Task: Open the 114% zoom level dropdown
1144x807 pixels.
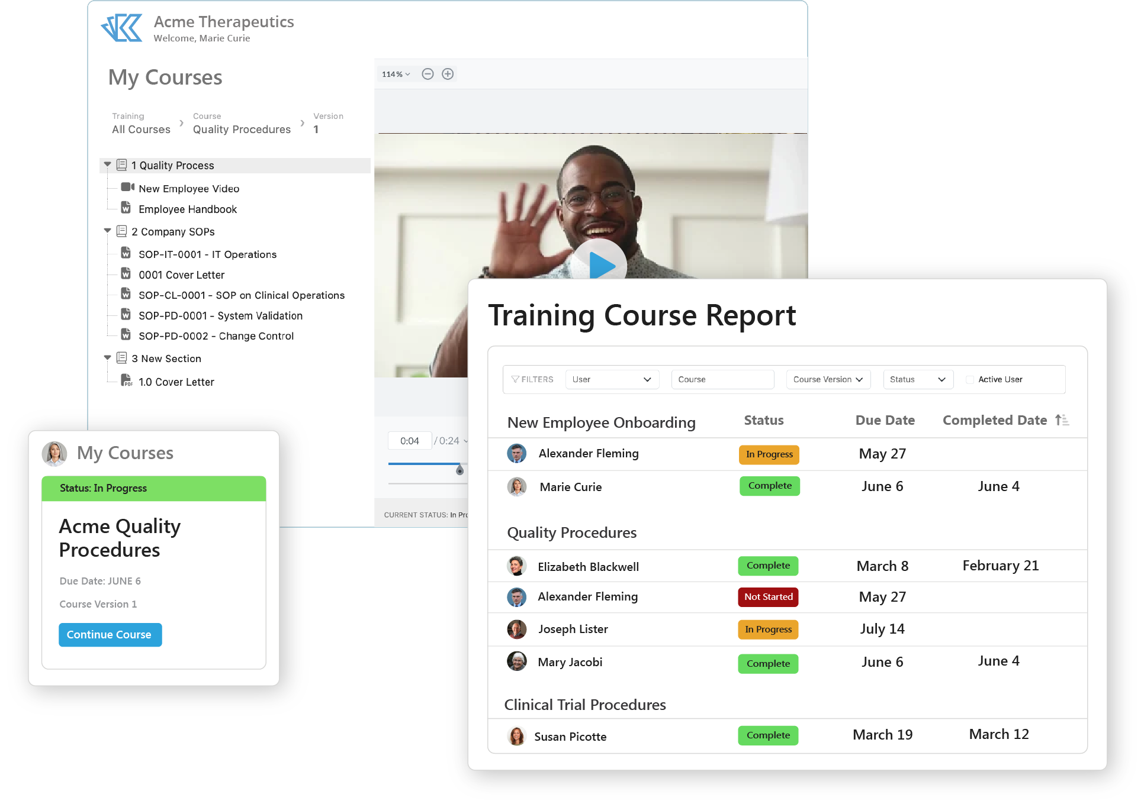Action: [396, 75]
